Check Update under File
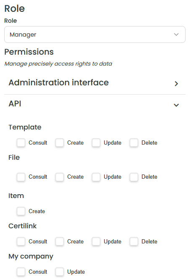 point(96,177)
